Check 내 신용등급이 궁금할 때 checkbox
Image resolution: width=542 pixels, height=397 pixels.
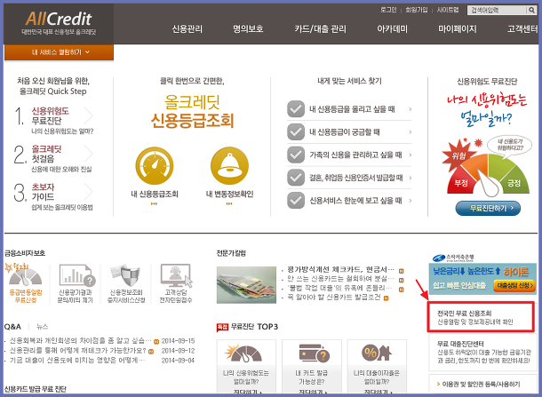click(296, 132)
